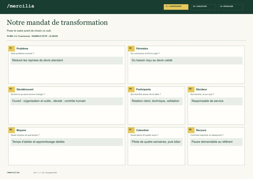Image resolution: width=253 pixels, height=179 pixels.
Task: Click the field 'Responsable de service'
Action: pos(216,101)
